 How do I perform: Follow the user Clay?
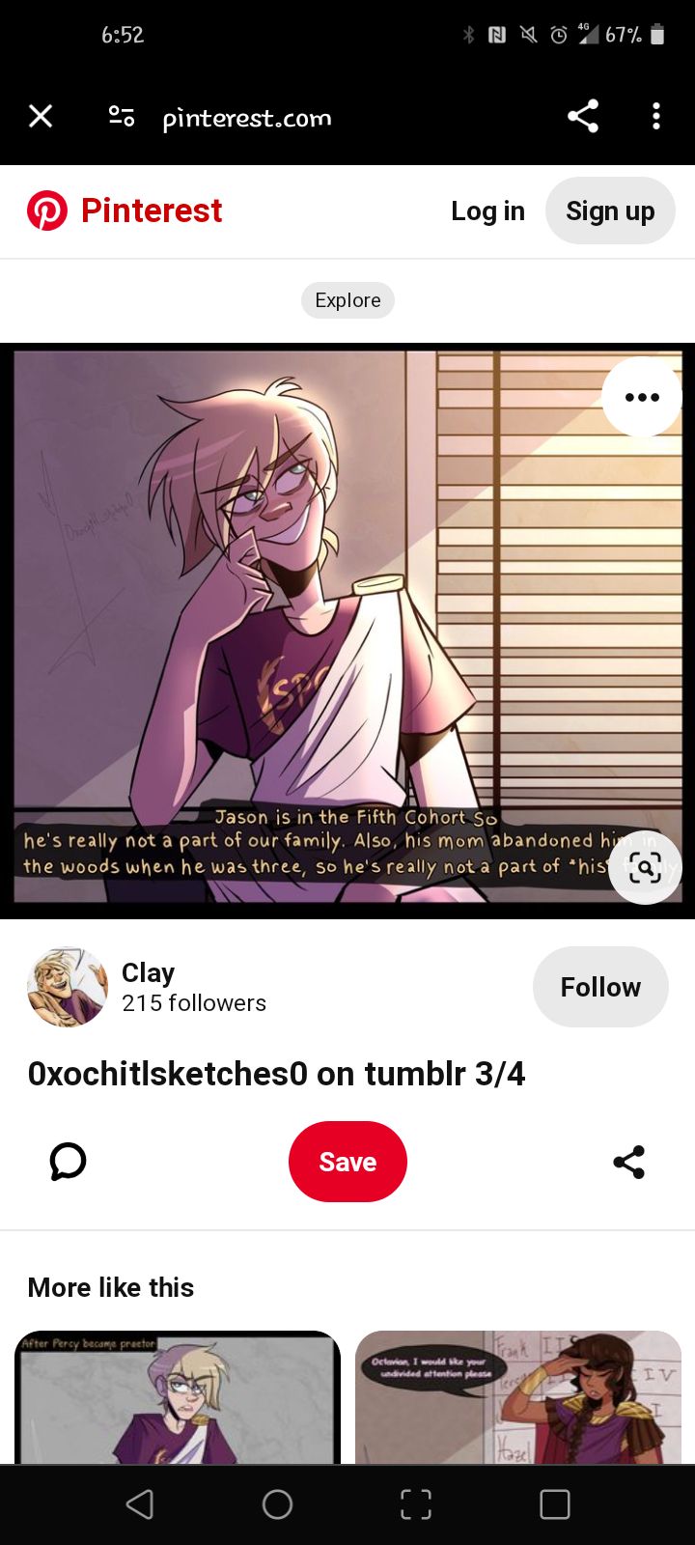(600, 987)
